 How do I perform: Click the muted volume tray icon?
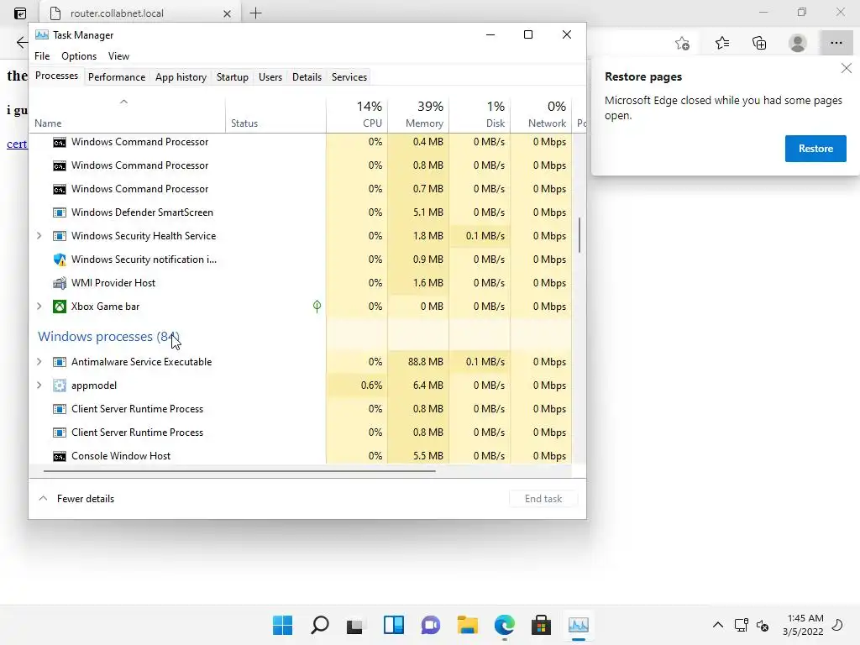[x=763, y=625]
